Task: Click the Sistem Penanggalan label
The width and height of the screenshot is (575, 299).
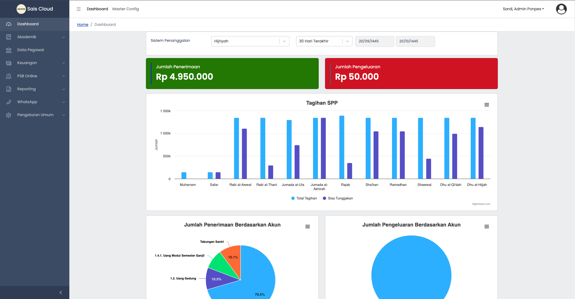Action: 170,41
